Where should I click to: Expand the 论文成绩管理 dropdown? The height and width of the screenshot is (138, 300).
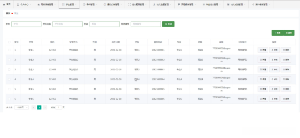[236, 4]
